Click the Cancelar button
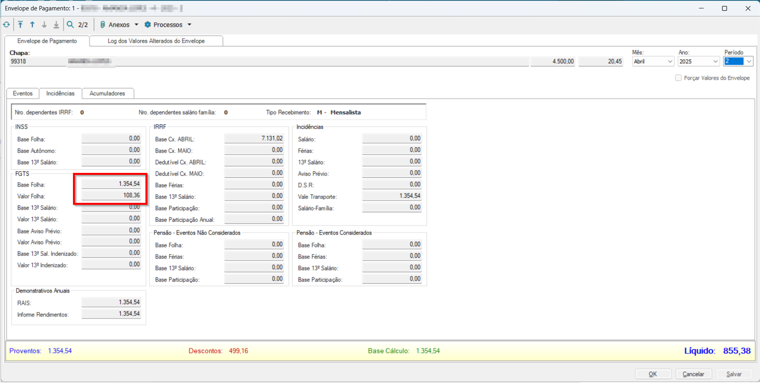760x383 pixels. coord(693,374)
